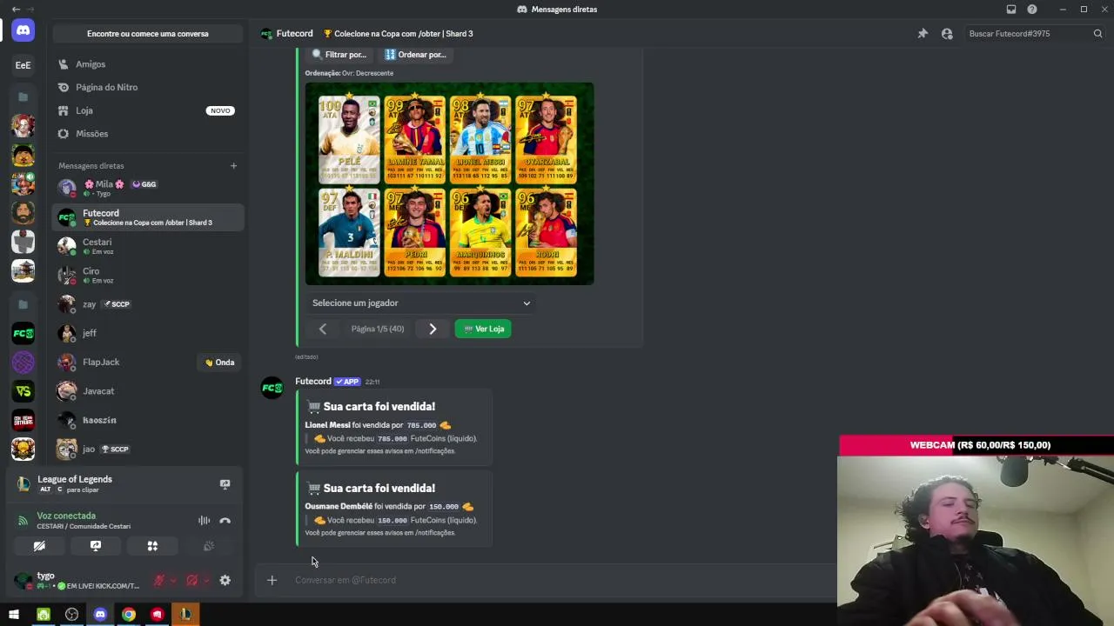
Task: Open the 'Ordenar por...' sort menu
Action: click(415, 55)
